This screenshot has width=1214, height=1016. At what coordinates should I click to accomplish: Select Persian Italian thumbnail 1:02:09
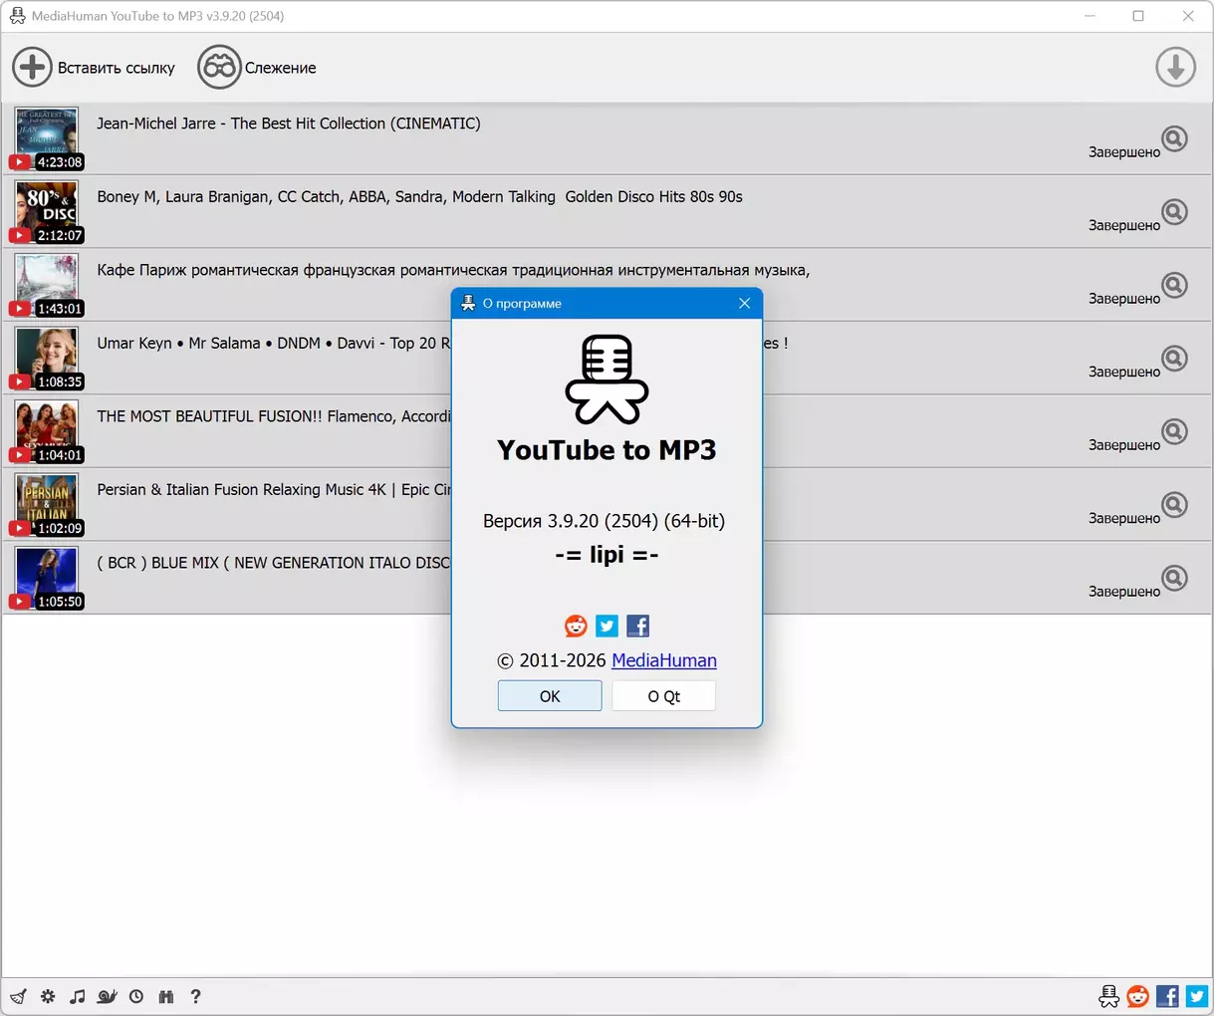click(x=46, y=504)
